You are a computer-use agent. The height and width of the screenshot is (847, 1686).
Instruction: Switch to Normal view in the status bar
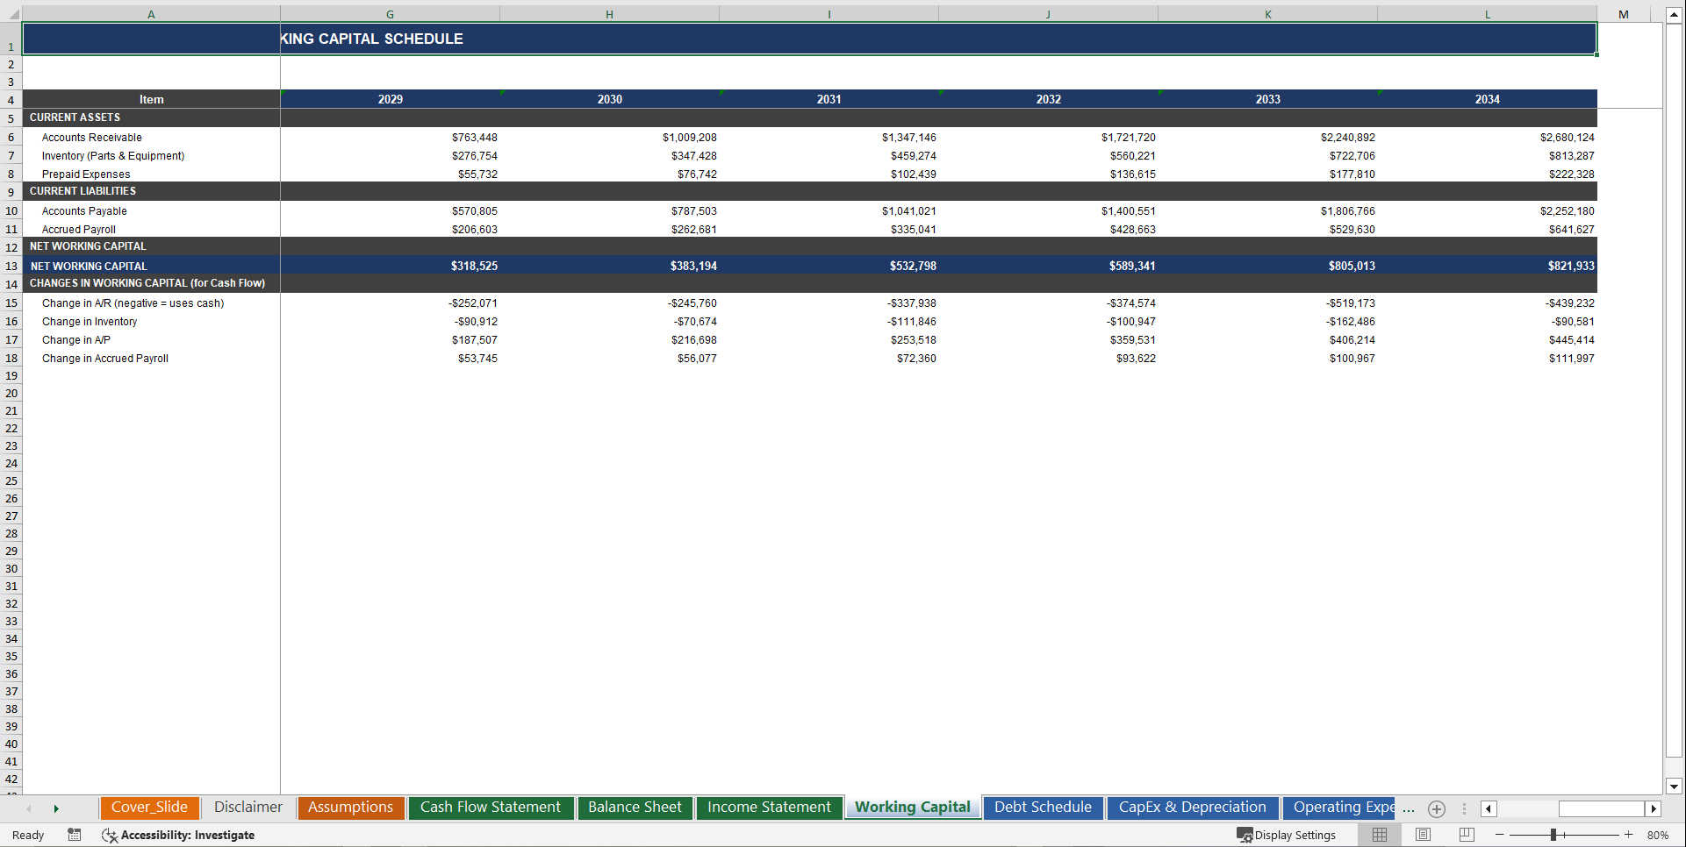pos(1379,835)
